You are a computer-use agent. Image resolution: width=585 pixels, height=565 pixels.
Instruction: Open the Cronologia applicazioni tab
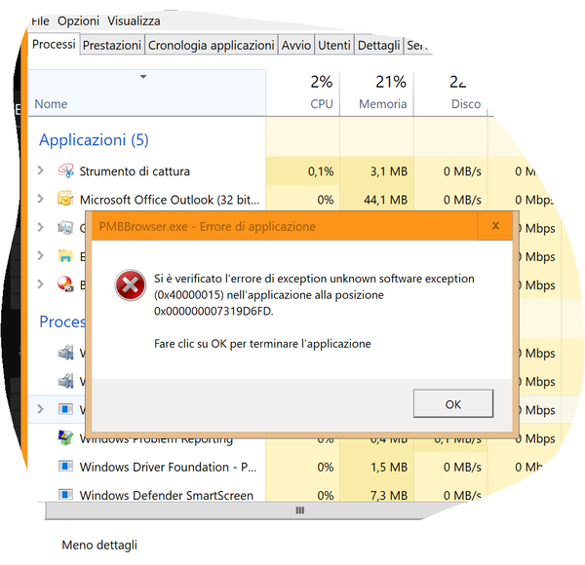(212, 45)
